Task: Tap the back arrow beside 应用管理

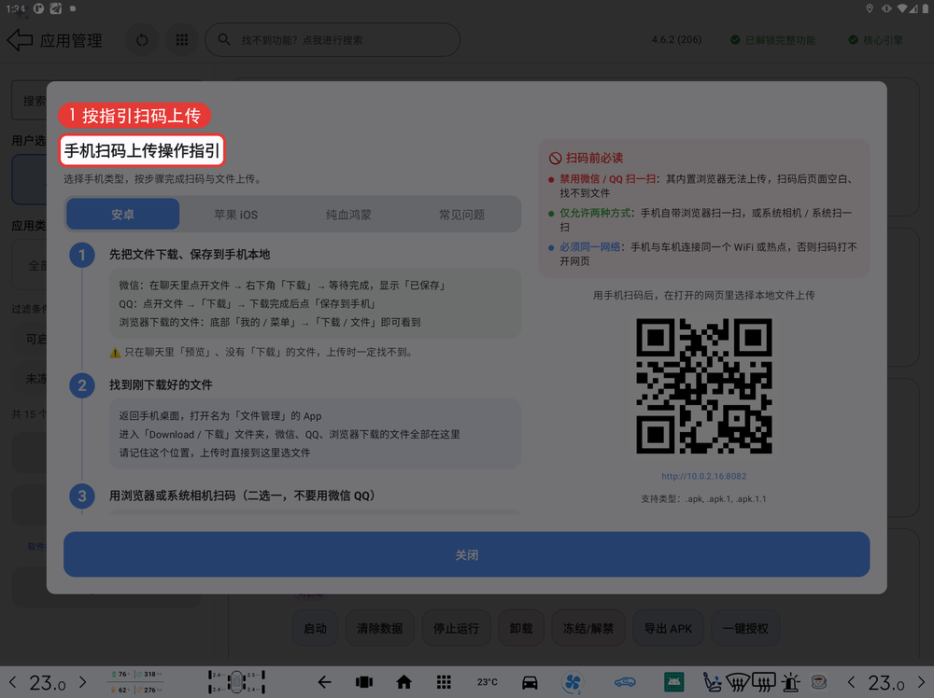Action: point(20,40)
